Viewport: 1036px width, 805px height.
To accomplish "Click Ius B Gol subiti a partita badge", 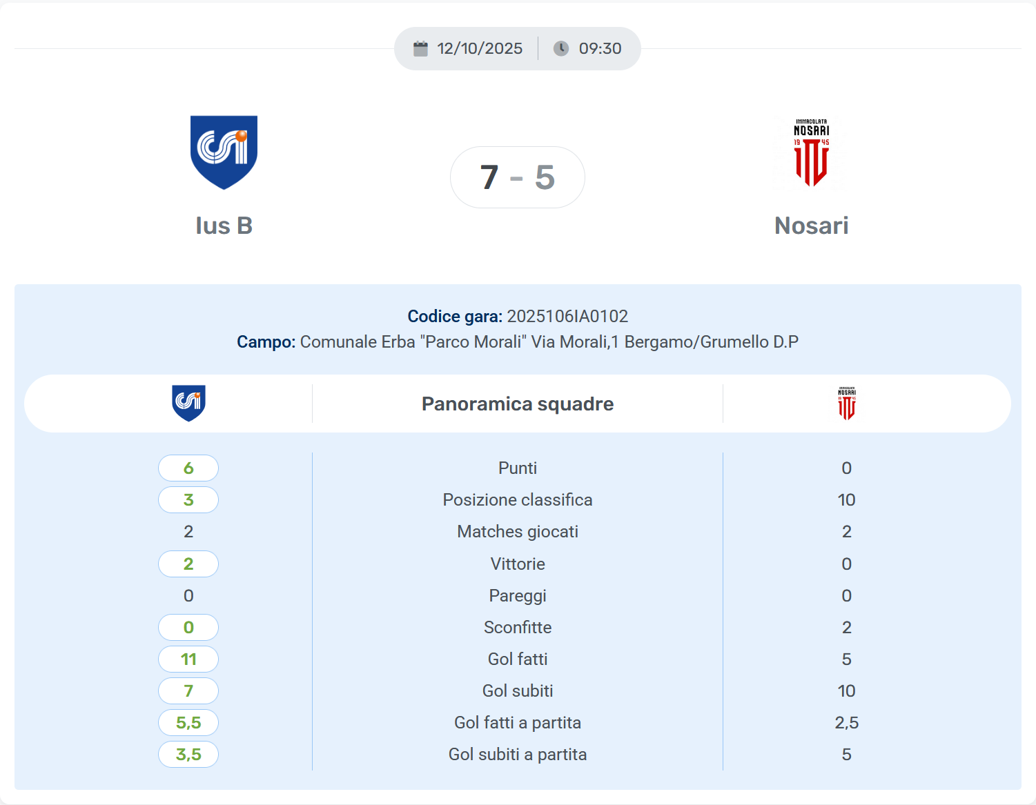I will [188, 754].
